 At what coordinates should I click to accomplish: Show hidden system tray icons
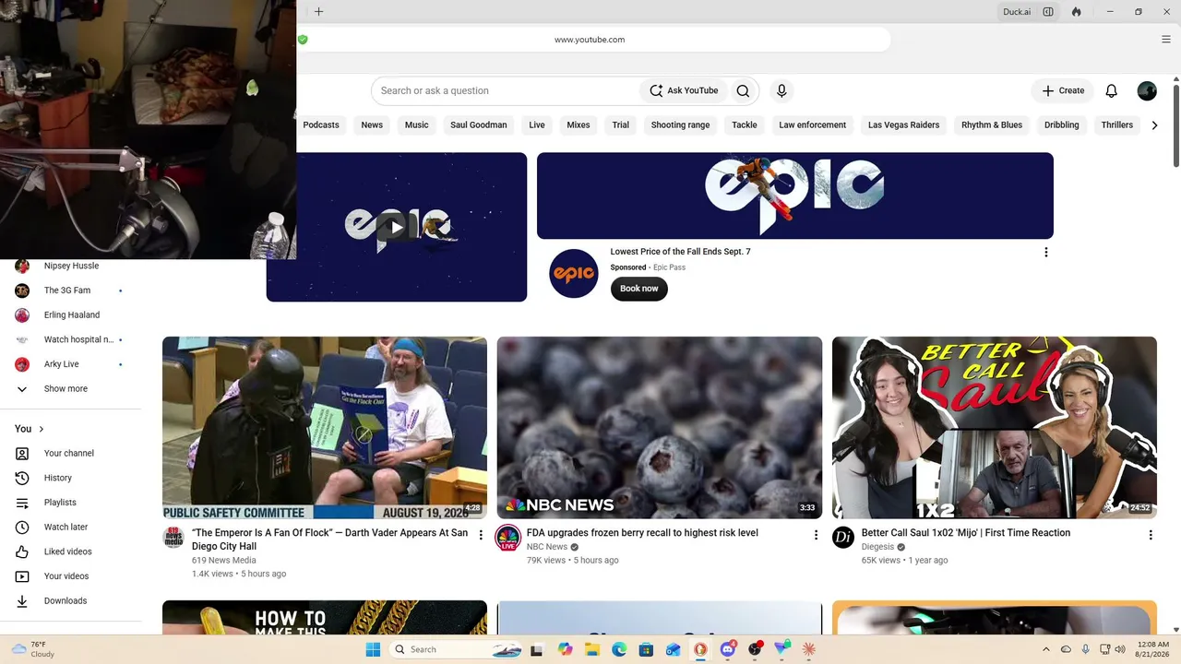coord(1045,649)
